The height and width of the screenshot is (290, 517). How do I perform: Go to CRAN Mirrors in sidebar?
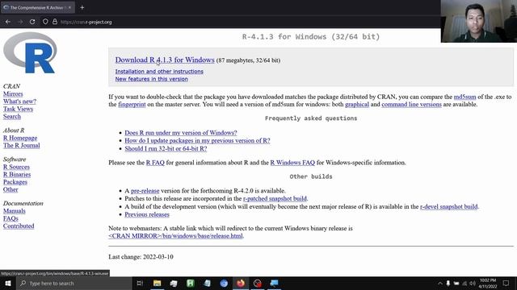(x=13, y=93)
